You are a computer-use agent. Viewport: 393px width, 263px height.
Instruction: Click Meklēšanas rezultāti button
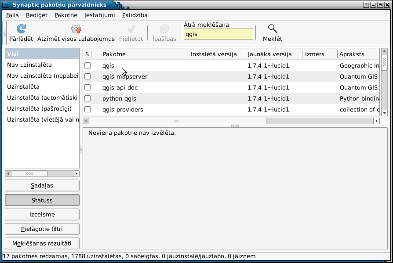[42, 244]
